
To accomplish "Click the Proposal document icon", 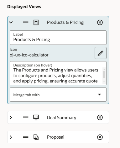I will pos(36,137).
